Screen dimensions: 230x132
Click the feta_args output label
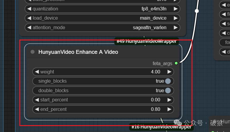tap(162, 64)
